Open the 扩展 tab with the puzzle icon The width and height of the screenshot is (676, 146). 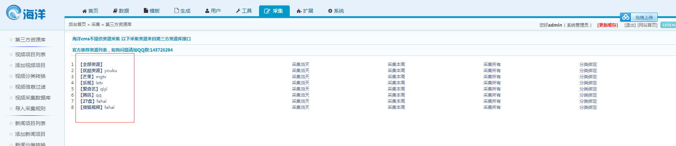[x=305, y=11]
